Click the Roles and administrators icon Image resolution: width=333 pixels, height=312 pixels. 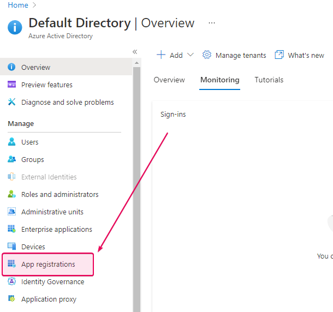[11, 194]
